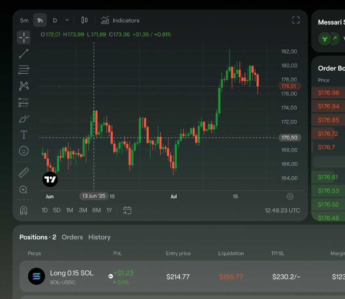Open the emoji icons tool
This screenshot has width=345, height=299.
point(24,151)
